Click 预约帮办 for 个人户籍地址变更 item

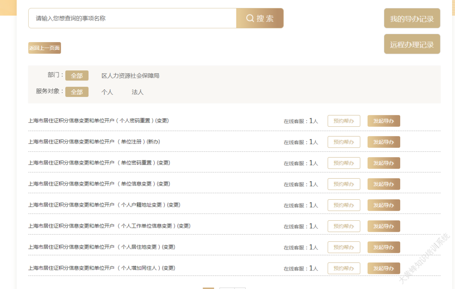point(344,205)
